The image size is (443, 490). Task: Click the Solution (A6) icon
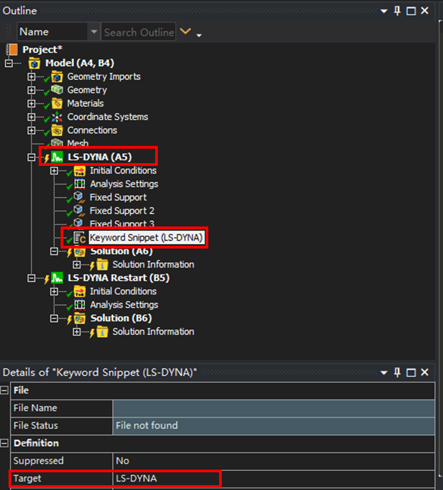pyautogui.click(x=79, y=251)
